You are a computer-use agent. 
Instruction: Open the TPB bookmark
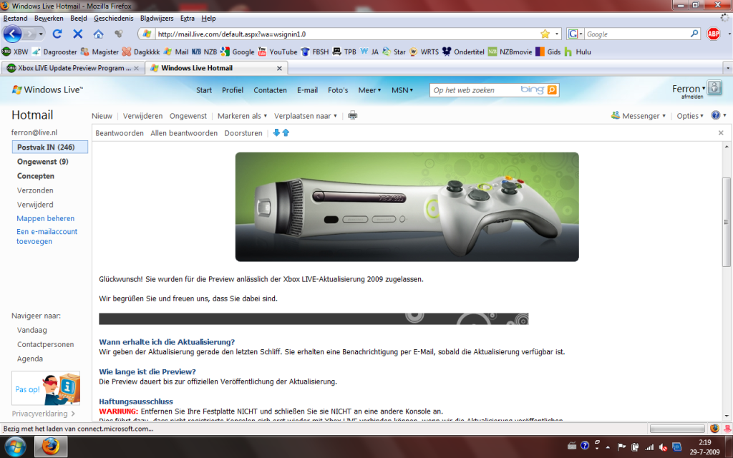[344, 52]
